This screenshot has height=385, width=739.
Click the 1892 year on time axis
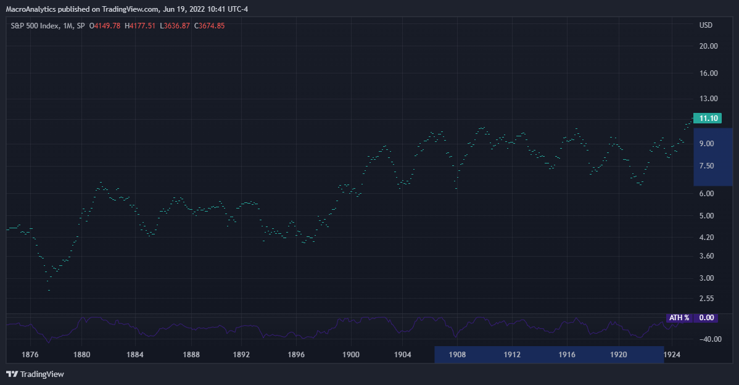(x=241, y=355)
